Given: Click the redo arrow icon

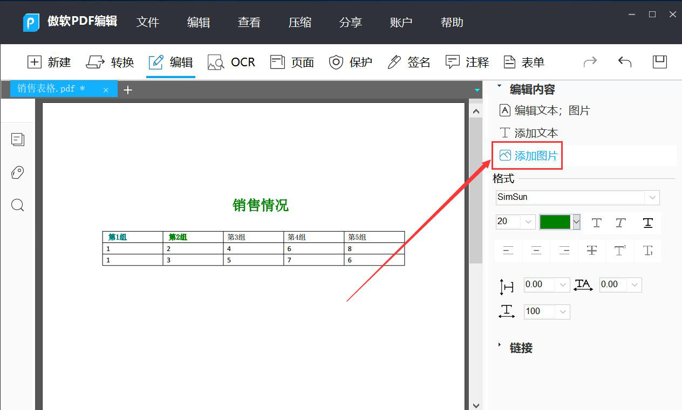Looking at the screenshot, I should (x=590, y=62).
